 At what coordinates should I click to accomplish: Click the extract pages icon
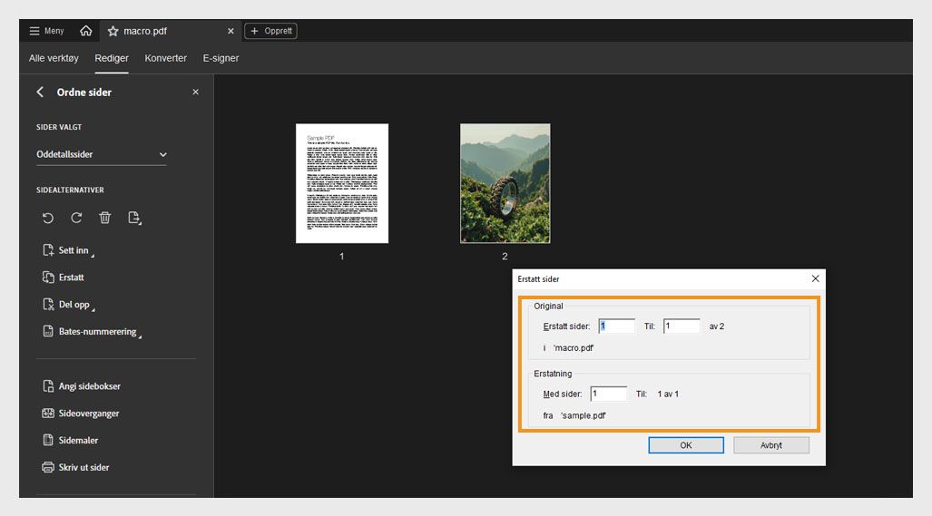point(134,218)
